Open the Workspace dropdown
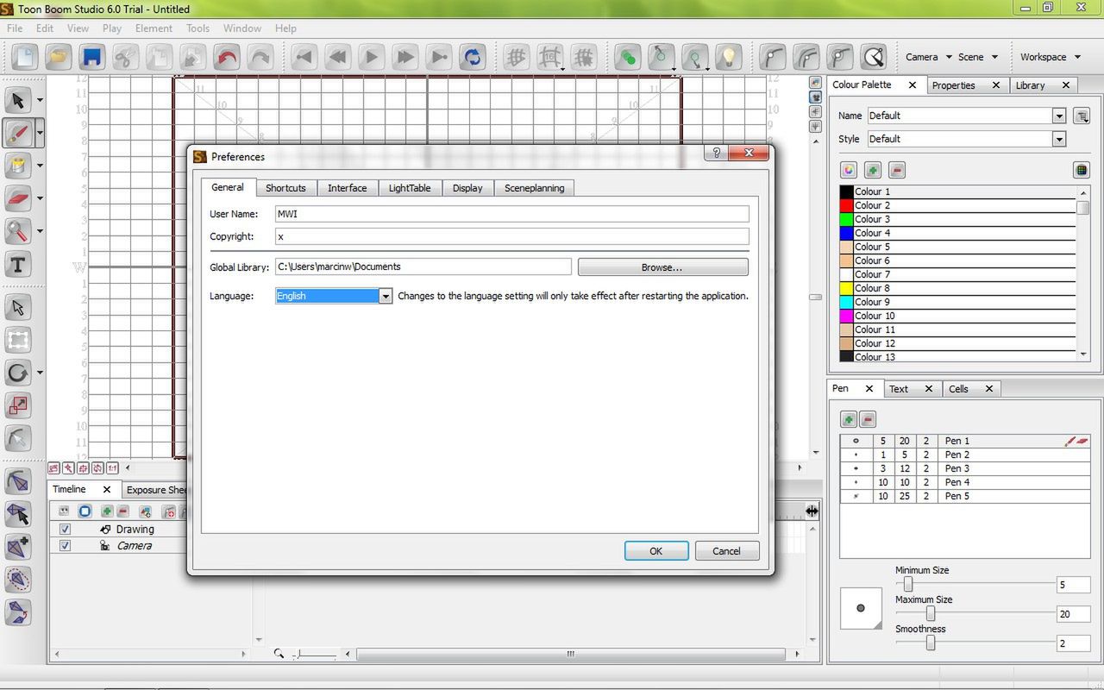Image resolution: width=1104 pixels, height=690 pixels. (x=1050, y=57)
